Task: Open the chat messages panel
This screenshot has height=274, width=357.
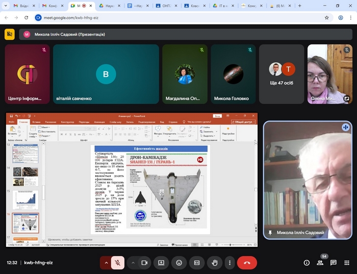Action: [334, 263]
